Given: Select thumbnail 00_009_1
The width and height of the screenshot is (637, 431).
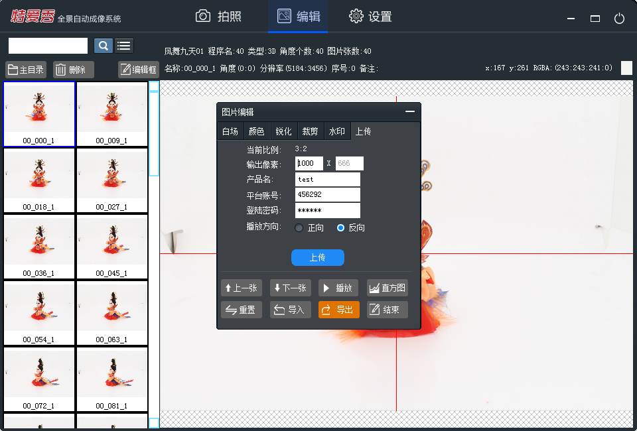Looking at the screenshot, I should click(112, 114).
